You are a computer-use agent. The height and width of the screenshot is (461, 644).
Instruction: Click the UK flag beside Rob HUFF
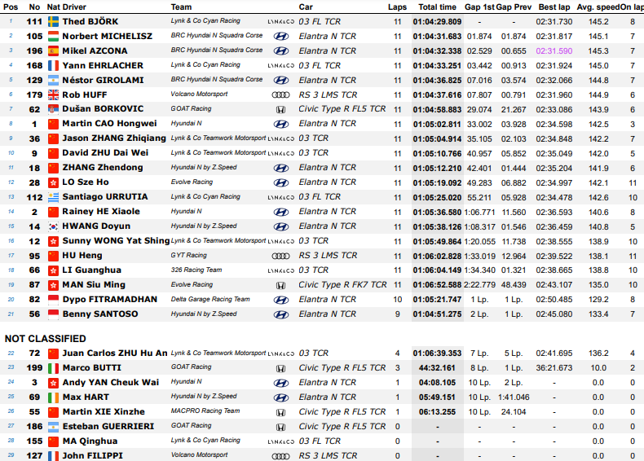[x=53, y=94]
